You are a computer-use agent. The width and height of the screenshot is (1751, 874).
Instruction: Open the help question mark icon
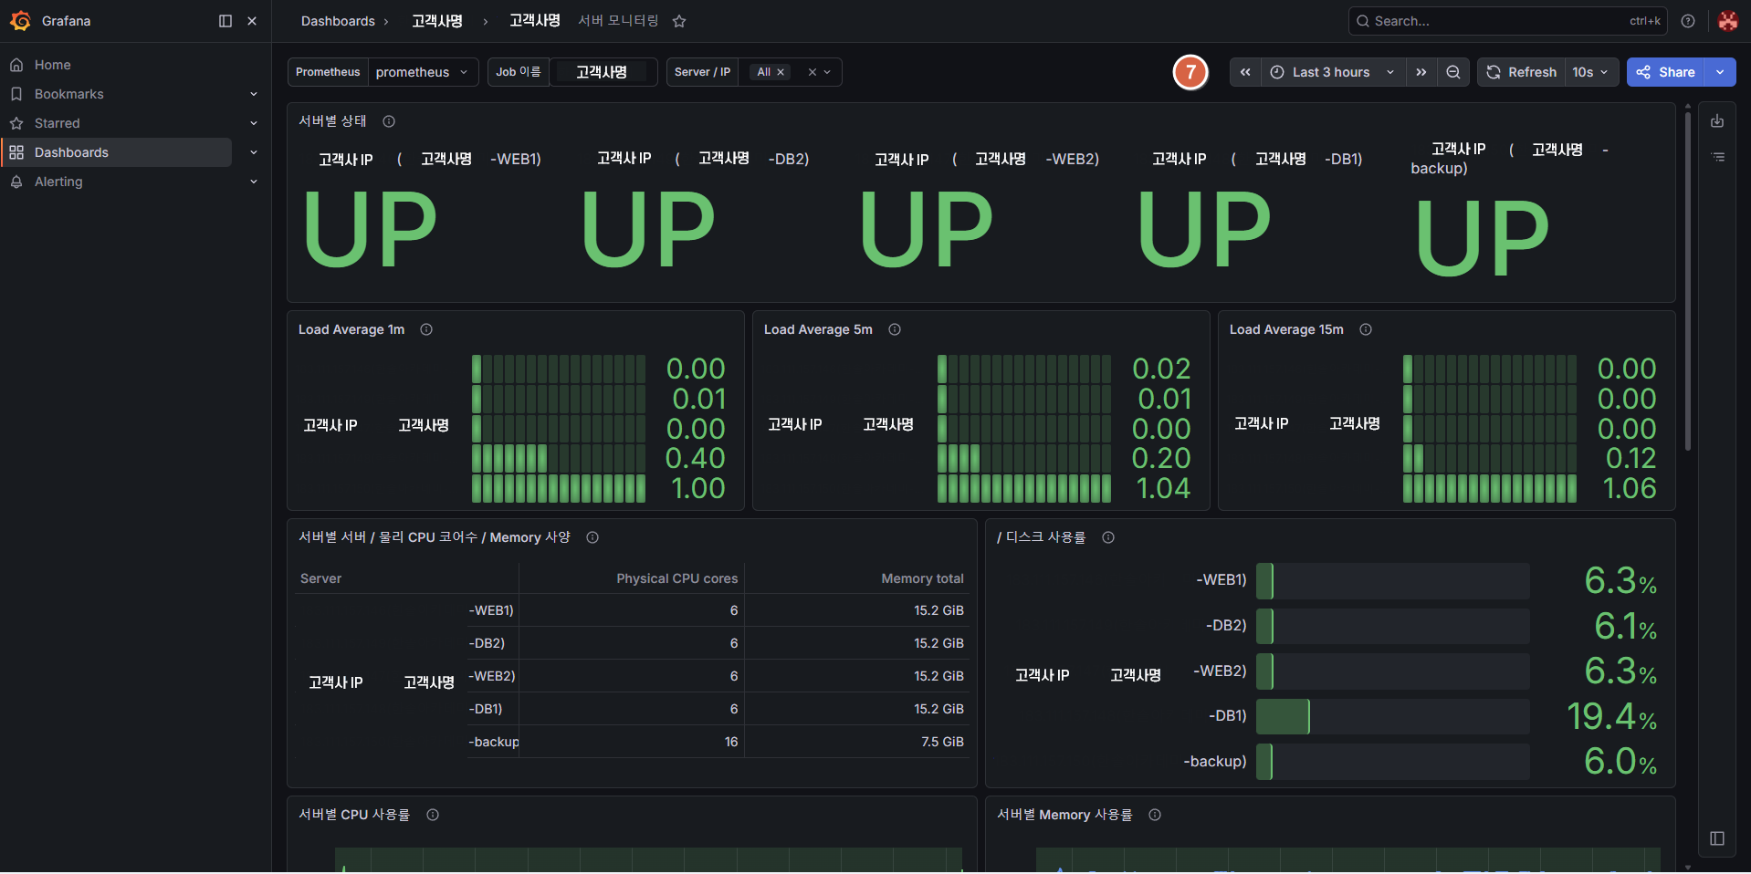pyautogui.click(x=1688, y=21)
